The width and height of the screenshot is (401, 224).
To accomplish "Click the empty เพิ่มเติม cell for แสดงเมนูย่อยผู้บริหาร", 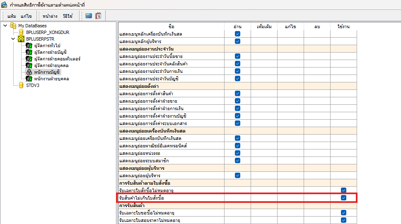I will click(x=264, y=176).
